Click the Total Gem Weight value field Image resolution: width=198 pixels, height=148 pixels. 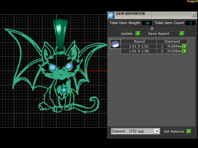pyautogui.click(x=147, y=23)
